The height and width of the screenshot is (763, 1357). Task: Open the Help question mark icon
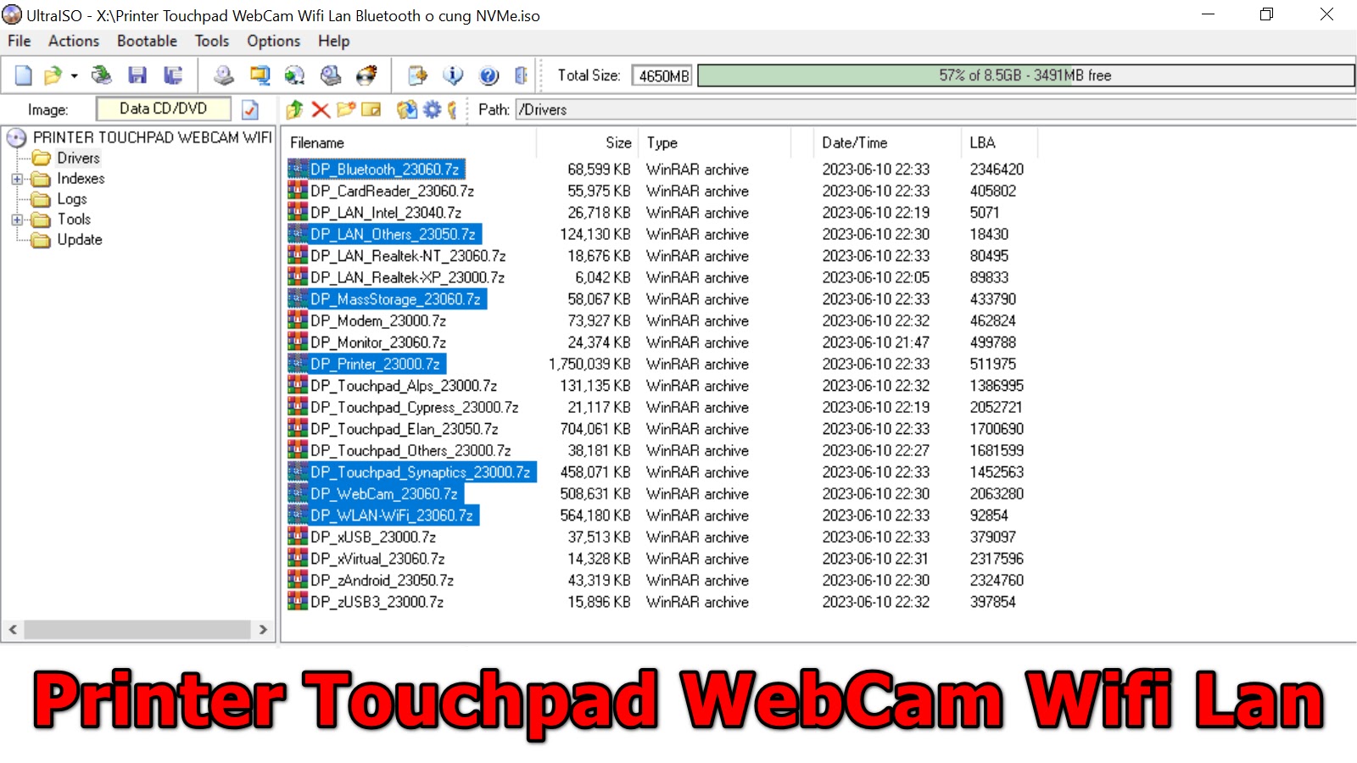[489, 75]
